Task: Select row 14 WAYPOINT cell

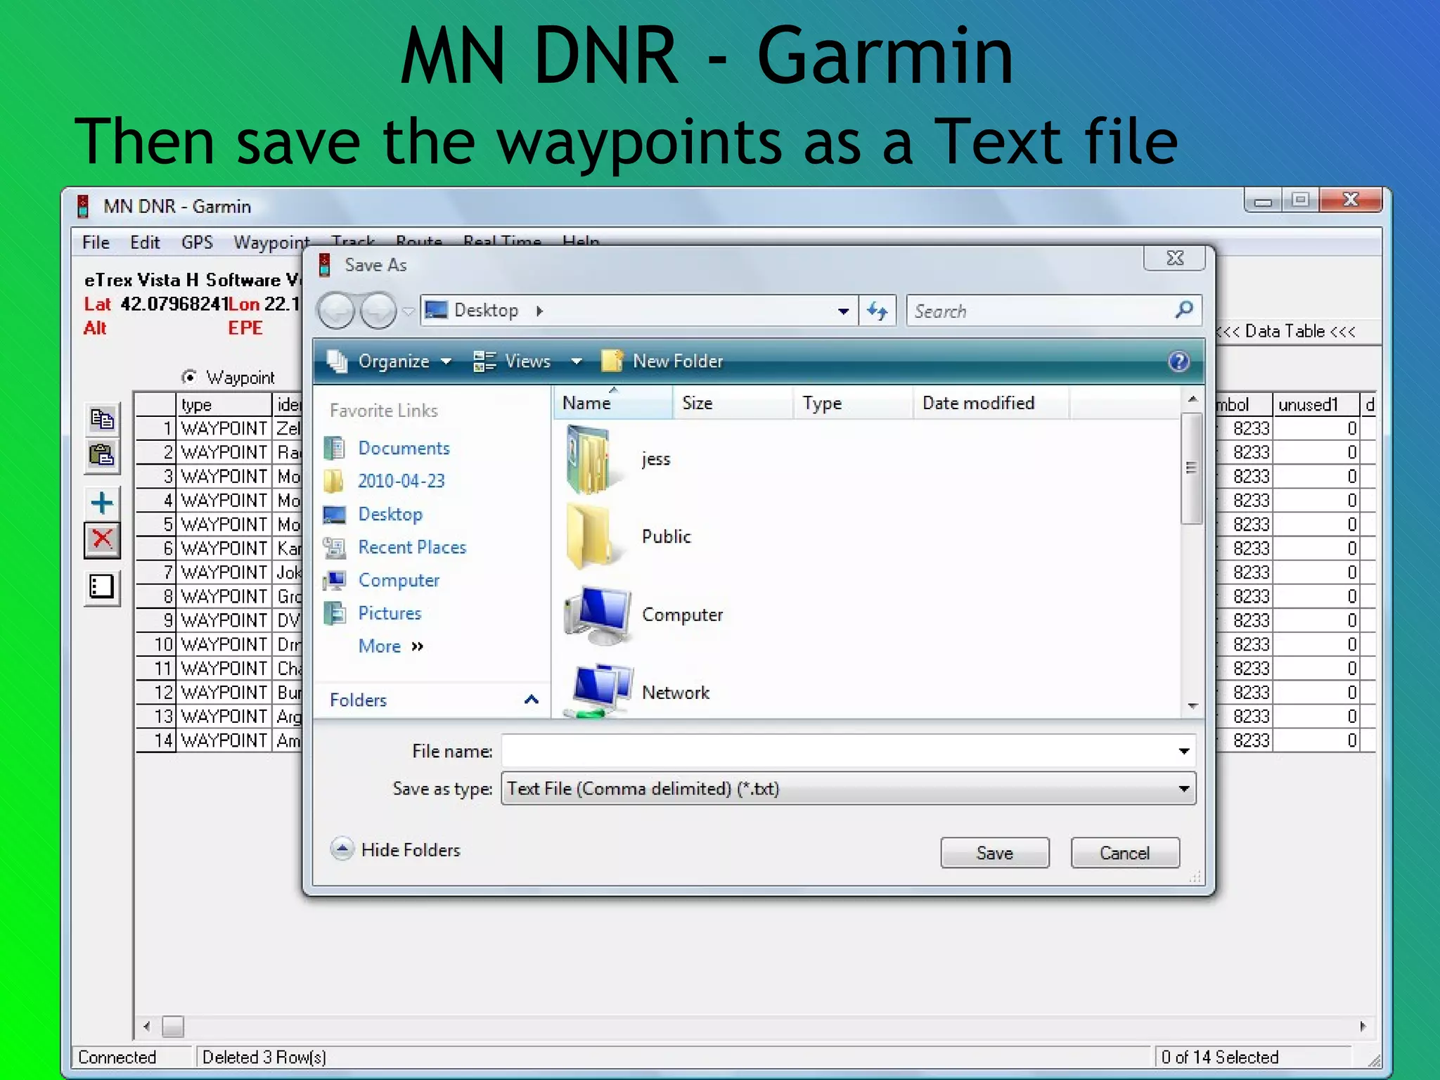Action: pyautogui.click(x=224, y=740)
